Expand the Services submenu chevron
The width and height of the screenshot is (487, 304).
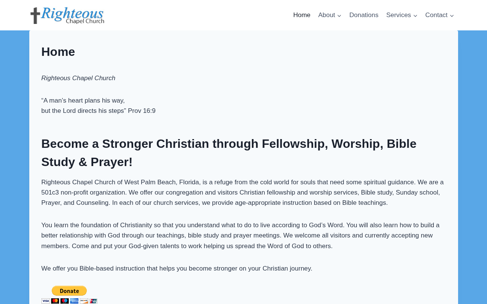pyautogui.click(x=415, y=16)
